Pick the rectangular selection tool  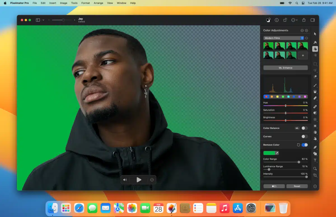(x=315, y=64)
